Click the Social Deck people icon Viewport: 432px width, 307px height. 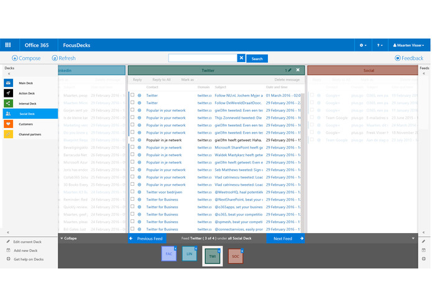pos(8,114)
